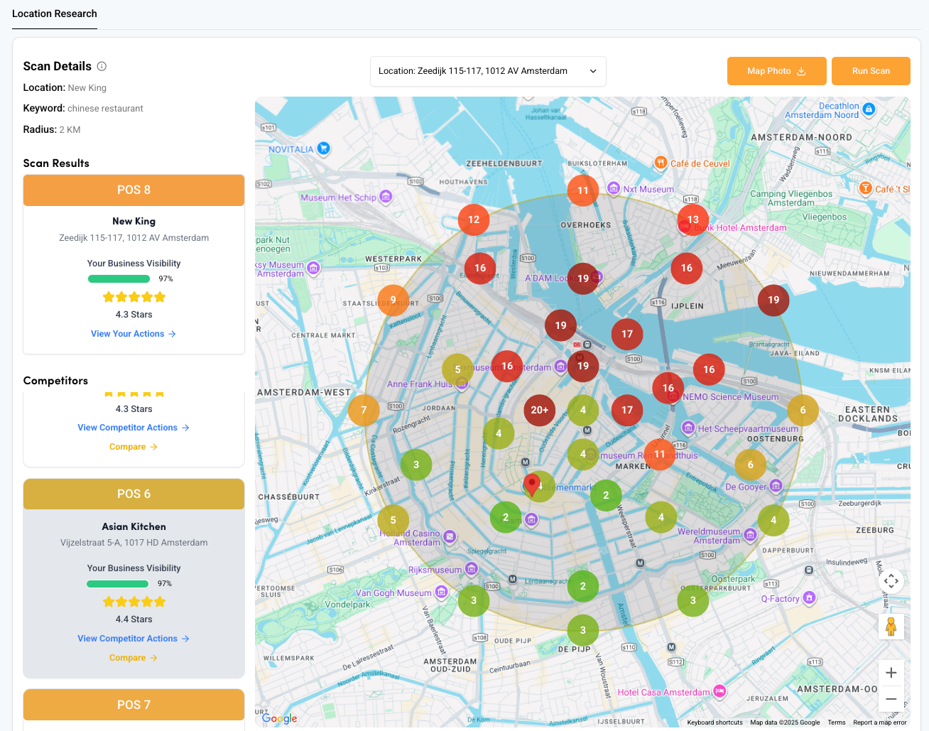Click the Scan Details info icon
The height and width of the screenshot is (731, 929).
pyautogui.click(x=102, y=66)
